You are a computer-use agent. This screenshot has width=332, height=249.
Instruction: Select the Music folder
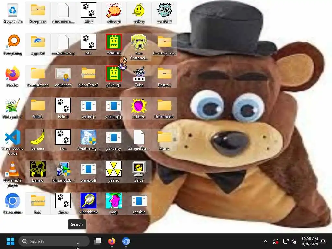pos(164,140)
